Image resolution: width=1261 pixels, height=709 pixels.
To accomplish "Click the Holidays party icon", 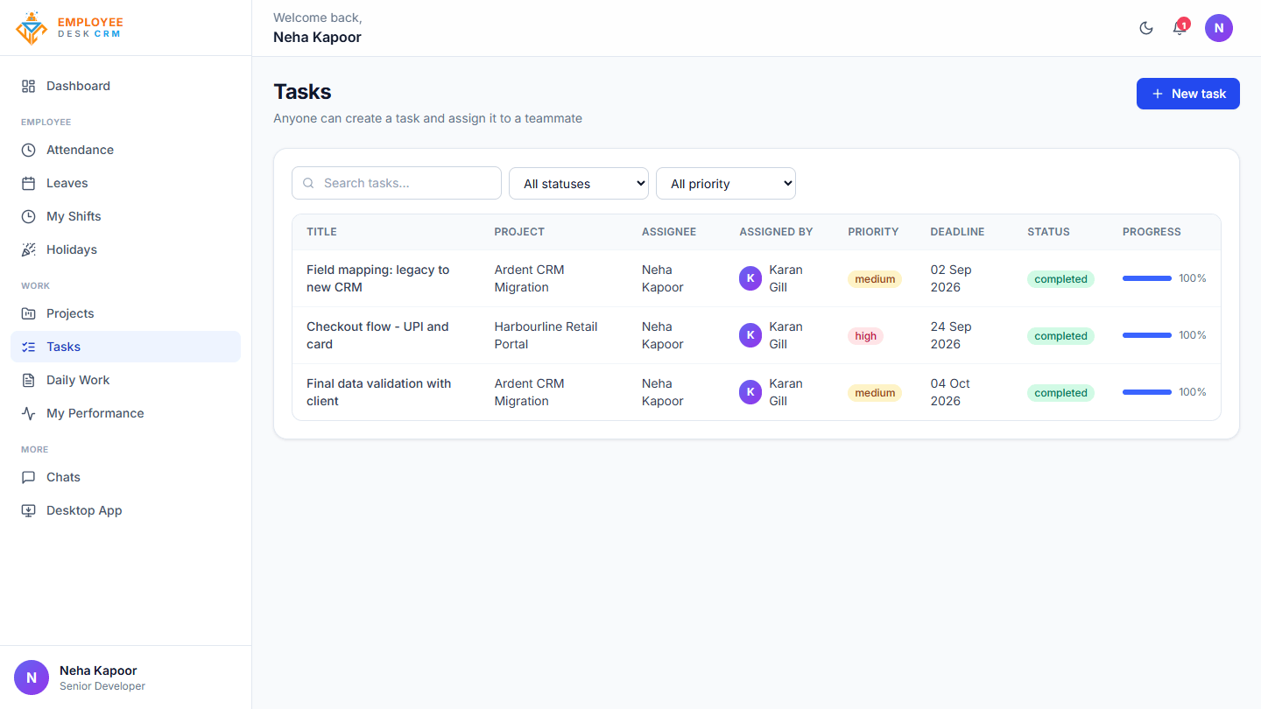I will pos(29,249).
